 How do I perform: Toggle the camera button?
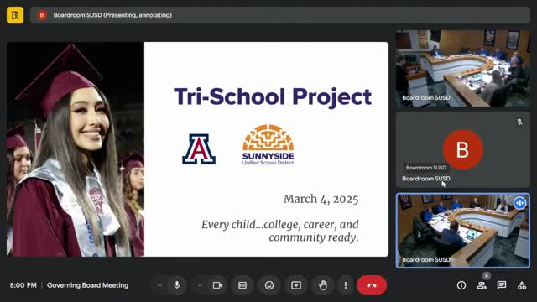(217, 285)
